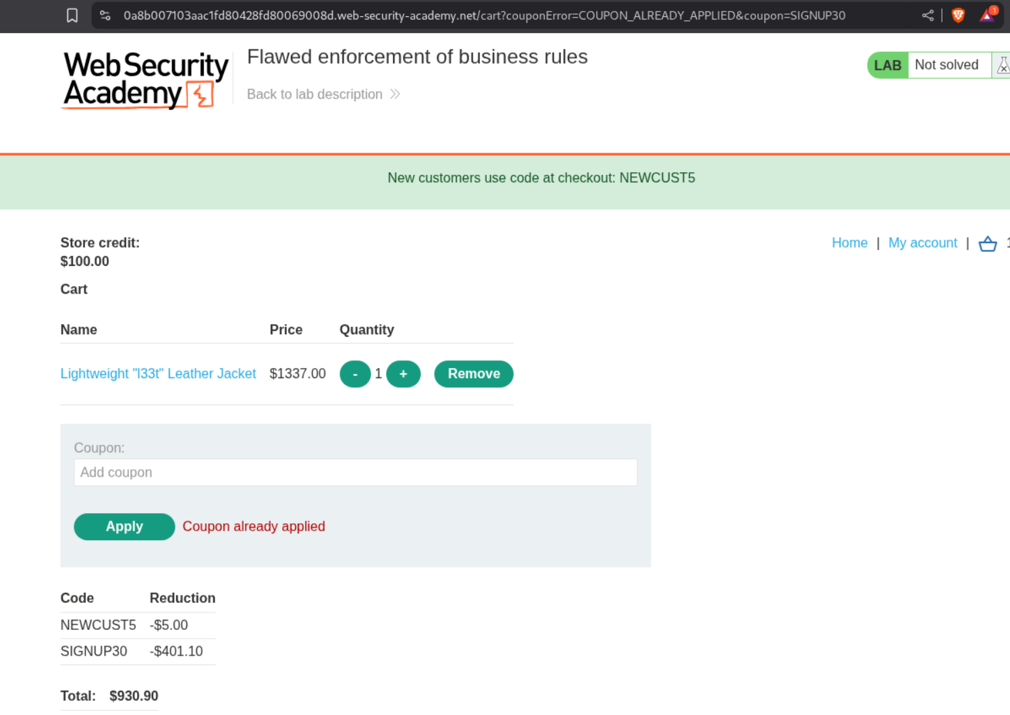Open Brave Shields lion icon

click(958, 15)
